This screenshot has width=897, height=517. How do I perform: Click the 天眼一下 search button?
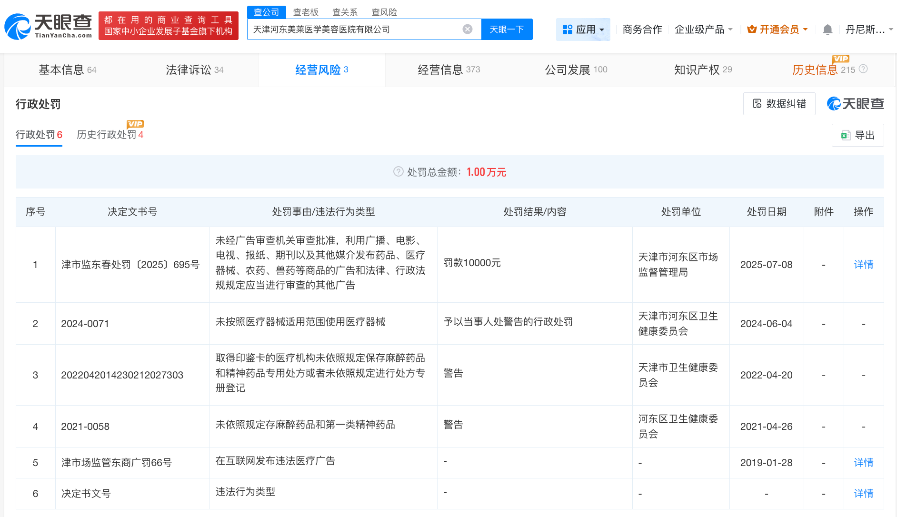[507, 30]
